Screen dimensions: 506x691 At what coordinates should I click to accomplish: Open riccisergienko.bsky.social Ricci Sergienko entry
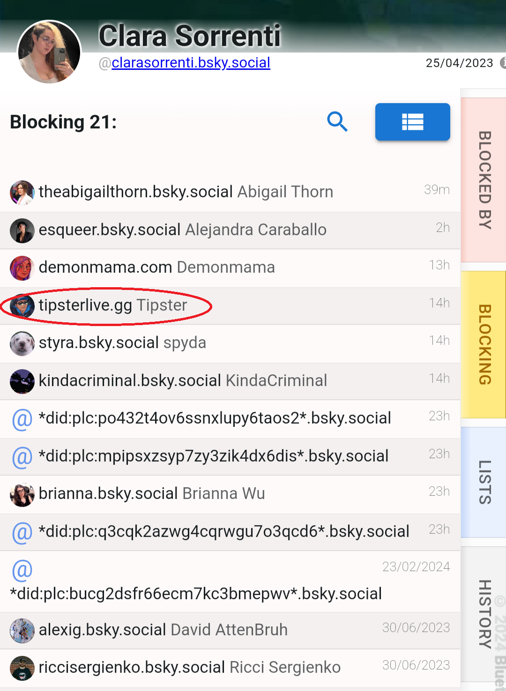(x=189, y=668)
